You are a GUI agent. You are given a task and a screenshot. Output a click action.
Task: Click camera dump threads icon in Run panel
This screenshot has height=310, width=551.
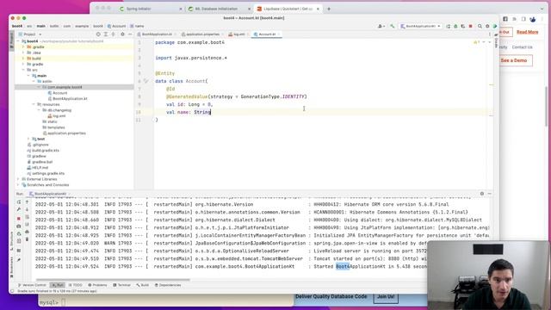coord(19,226)
